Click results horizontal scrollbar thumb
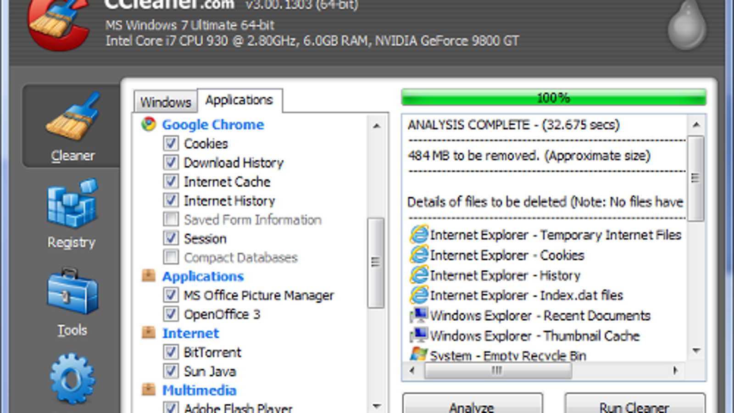Image resolution: width=734 pixels, height=413 pixels. point(498,370)
